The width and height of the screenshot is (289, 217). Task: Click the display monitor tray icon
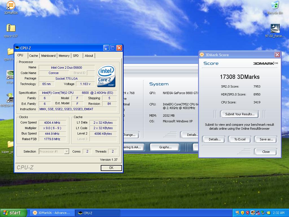coord(253,213)
